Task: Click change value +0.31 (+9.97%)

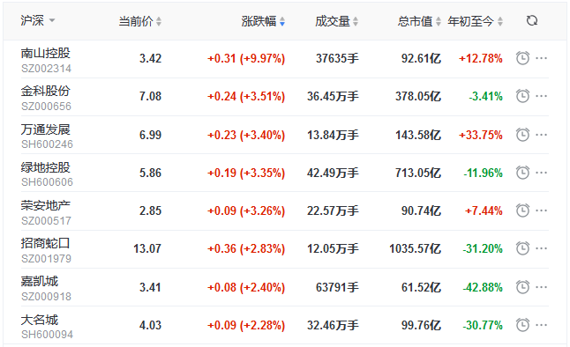Action: 246,58
